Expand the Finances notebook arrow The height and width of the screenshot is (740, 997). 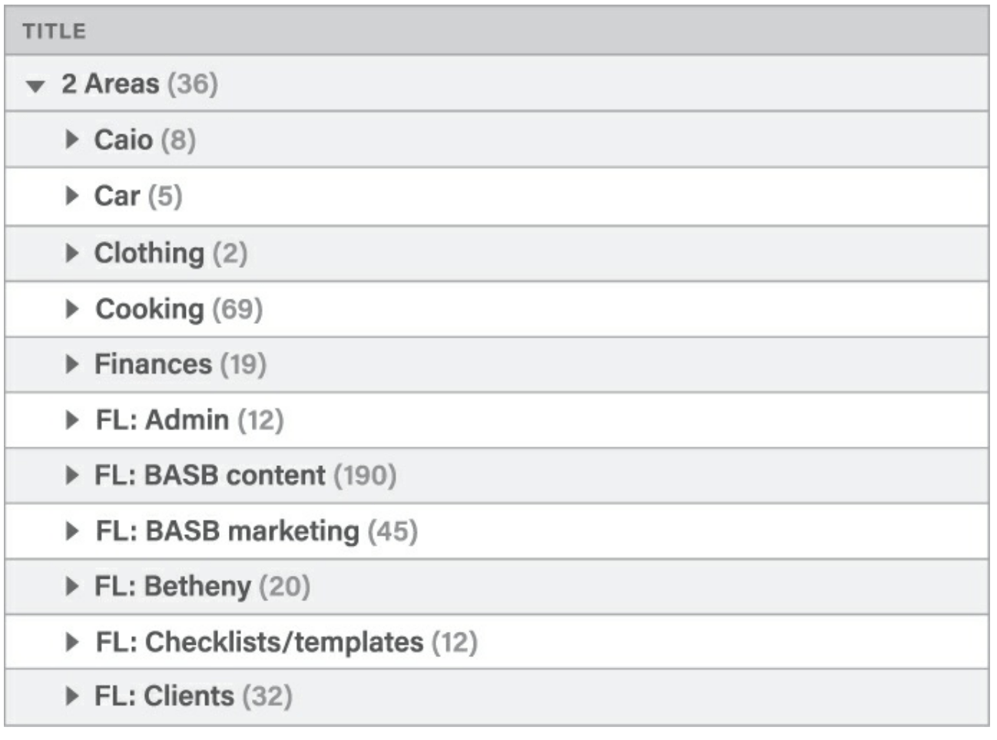coord(72,364)
